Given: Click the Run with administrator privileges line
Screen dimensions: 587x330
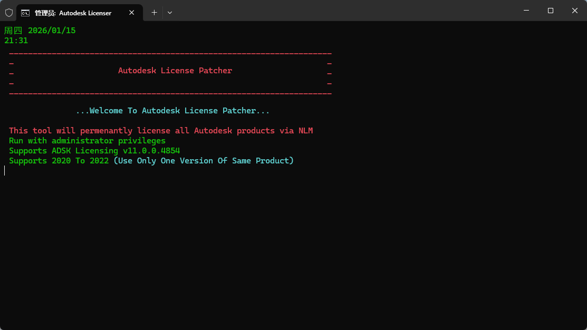Looking at the screenshot, I should (x=87, y=141).
